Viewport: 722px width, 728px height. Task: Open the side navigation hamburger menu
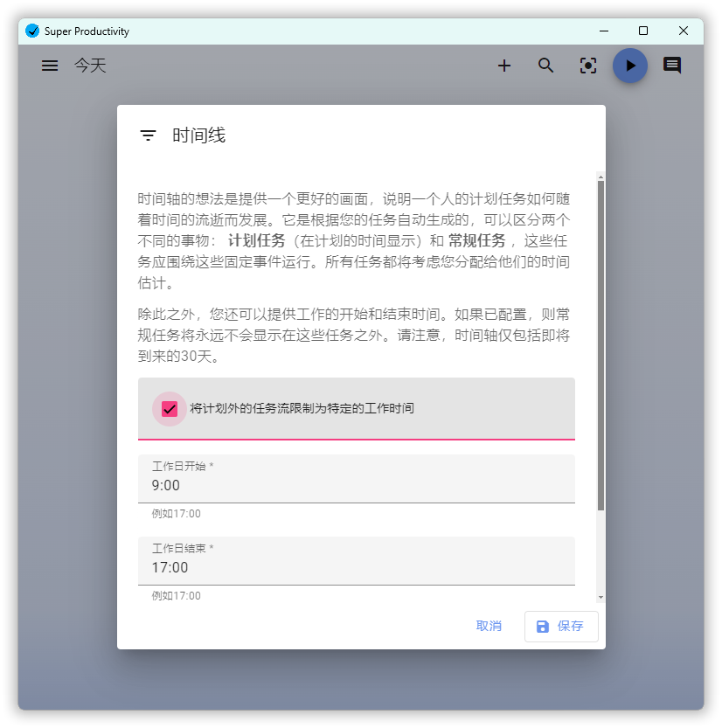[x=49, y=66]
